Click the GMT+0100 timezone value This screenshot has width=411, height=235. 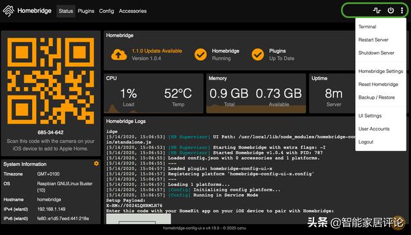[48, 174]
